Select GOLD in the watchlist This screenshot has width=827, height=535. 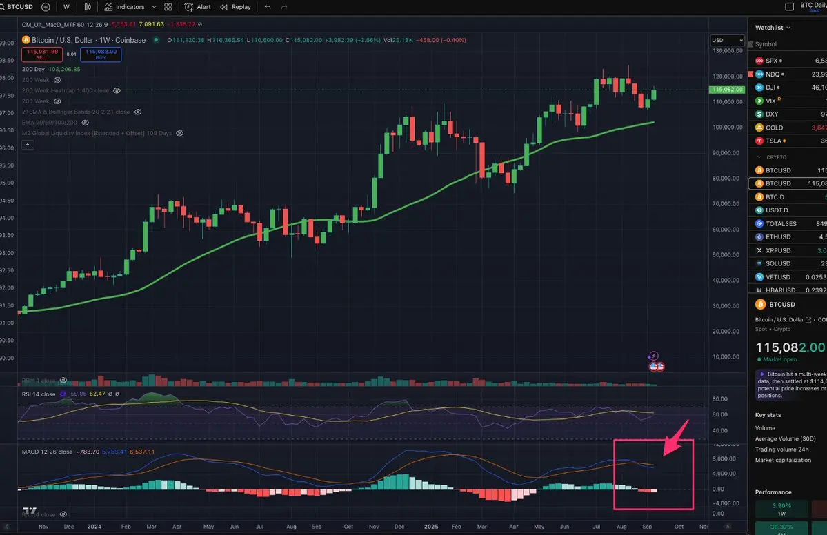tap(788, 128)
